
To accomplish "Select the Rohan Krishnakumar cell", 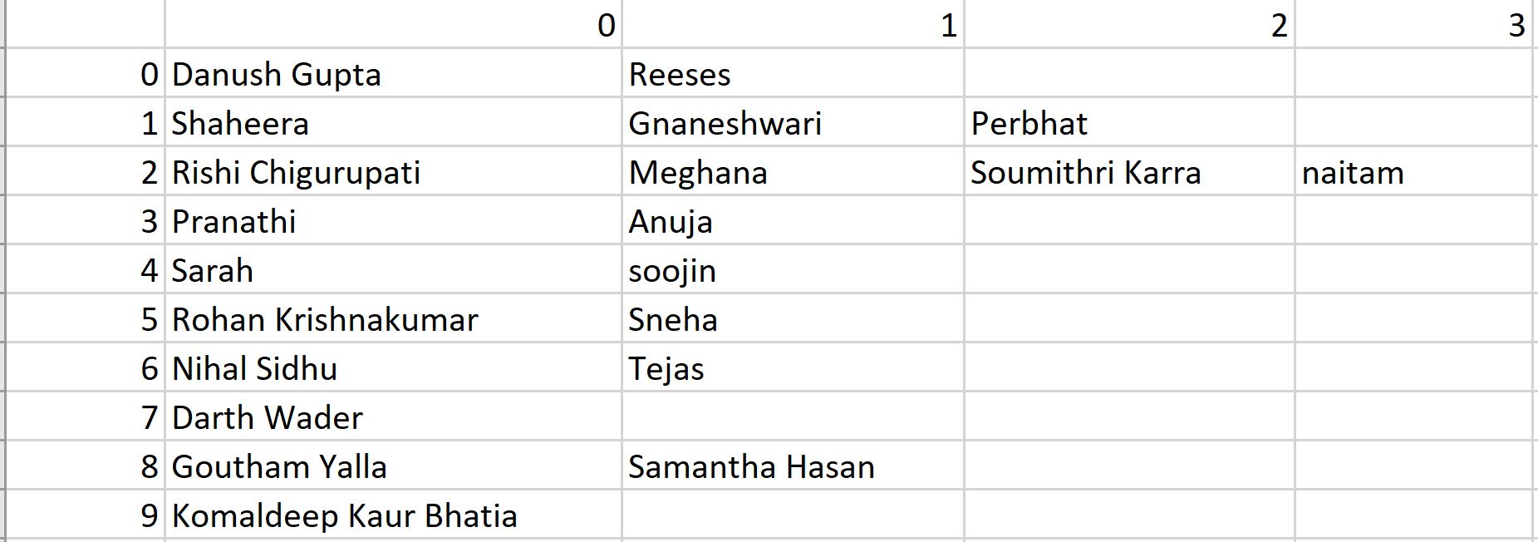I will tap(393, 318).
